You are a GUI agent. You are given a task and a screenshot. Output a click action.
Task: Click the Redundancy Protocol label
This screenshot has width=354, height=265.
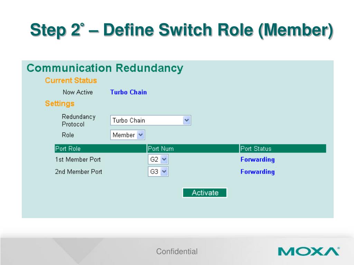[x=78, y=120]
